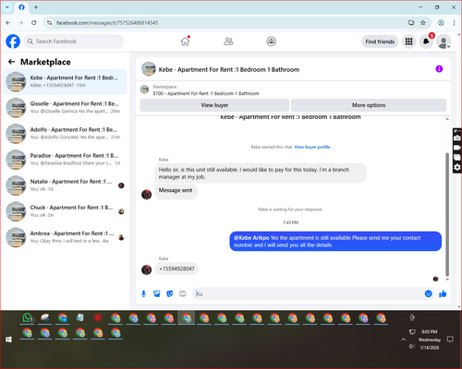The height and width of the screenshot is (369, 462).
Task: Click the listing thumbnail in the chat header
Action: [x=149, y=69]
